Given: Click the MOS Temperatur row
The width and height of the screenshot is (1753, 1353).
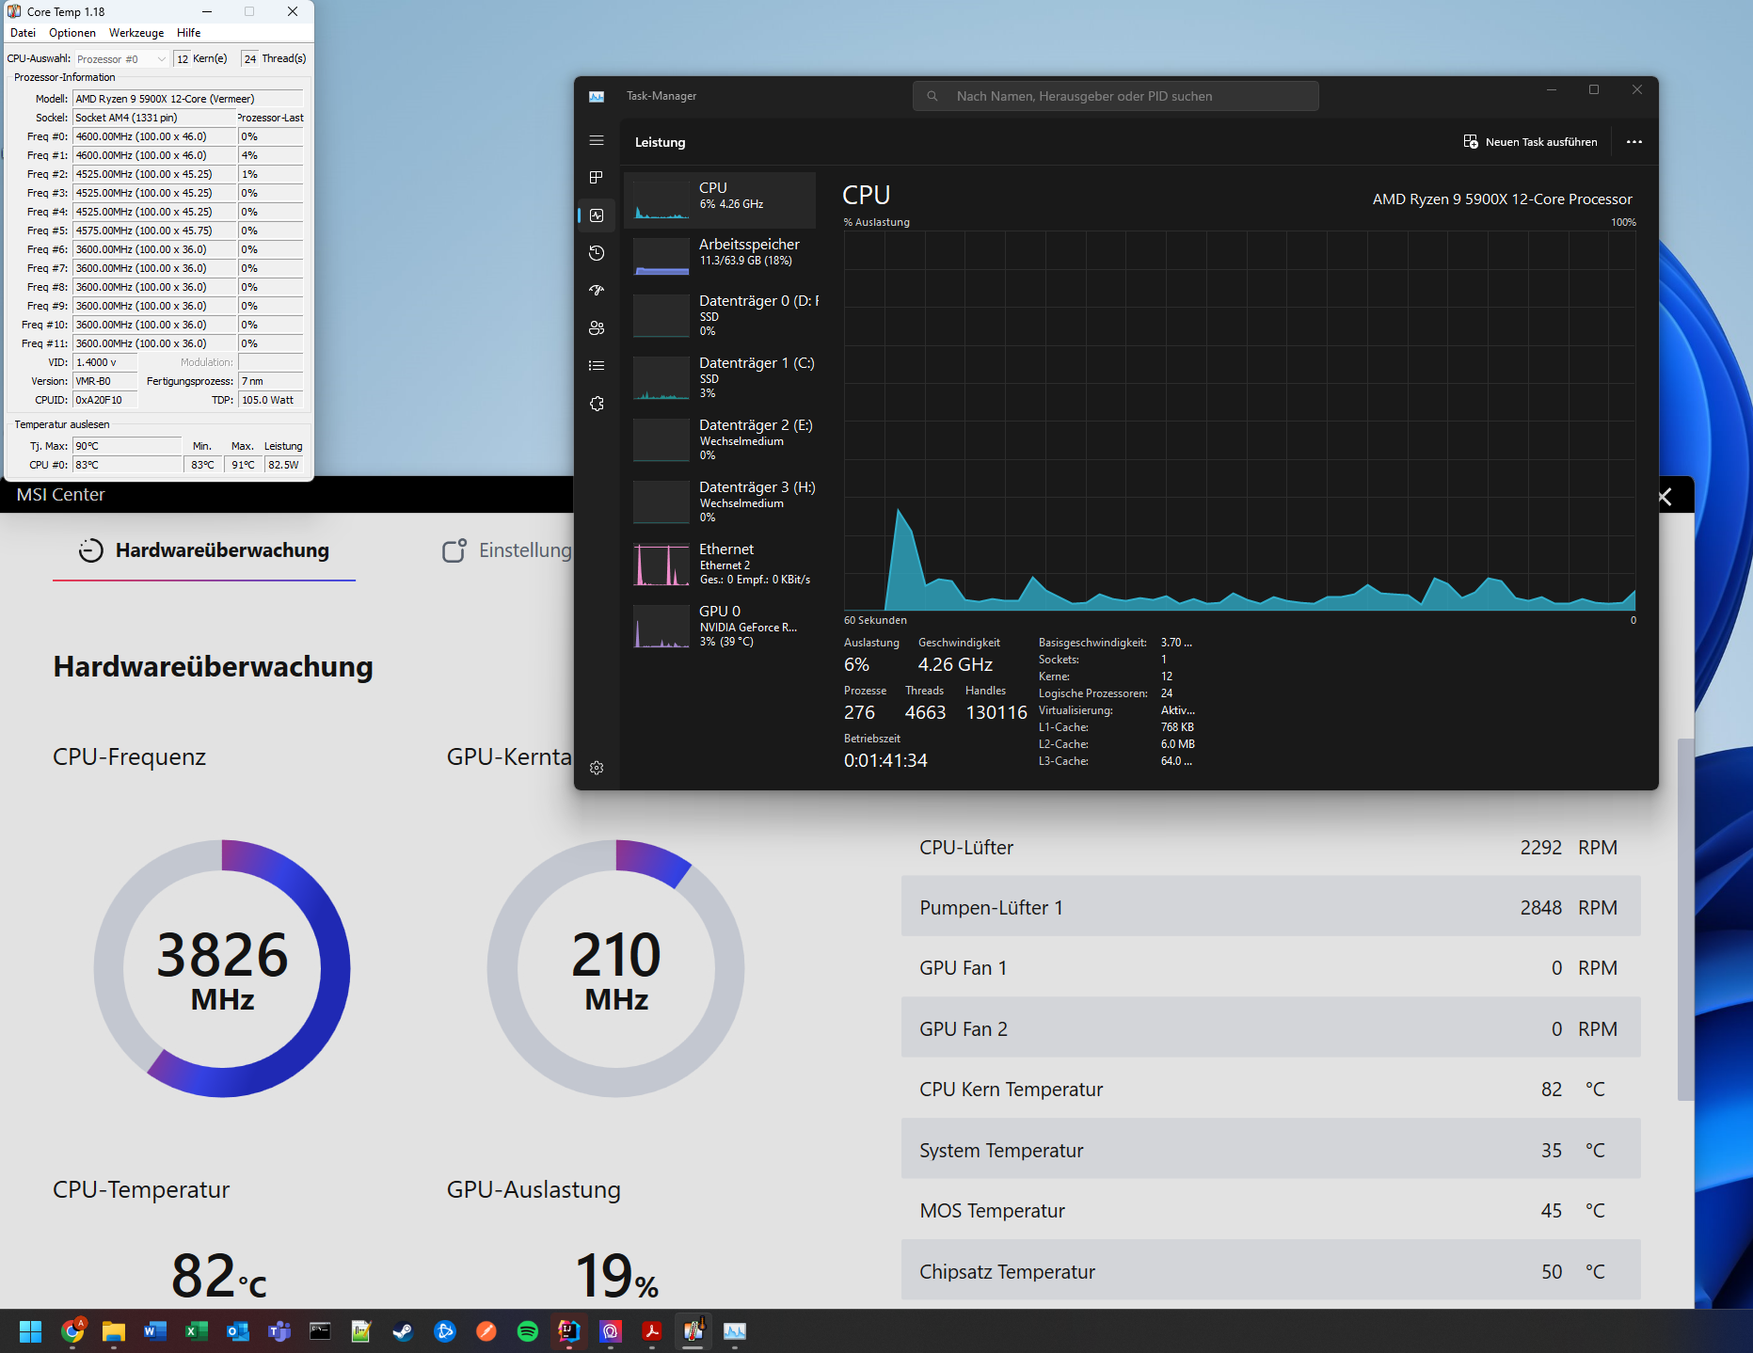Looking at the screenshot, I should tap(1270, 1210).
